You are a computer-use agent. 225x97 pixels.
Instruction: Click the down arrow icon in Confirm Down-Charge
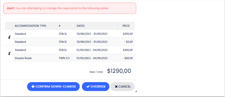click(33, 87)
